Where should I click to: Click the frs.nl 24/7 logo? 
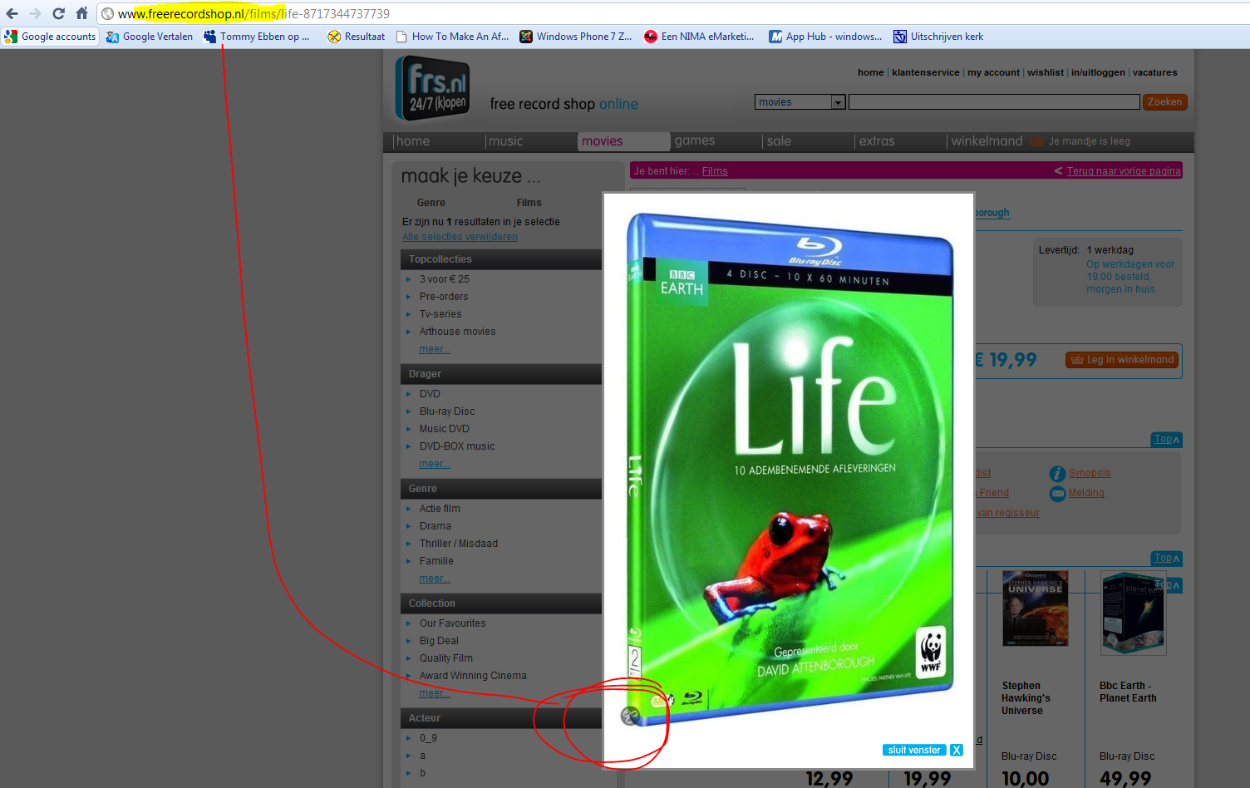click(432, 87)
